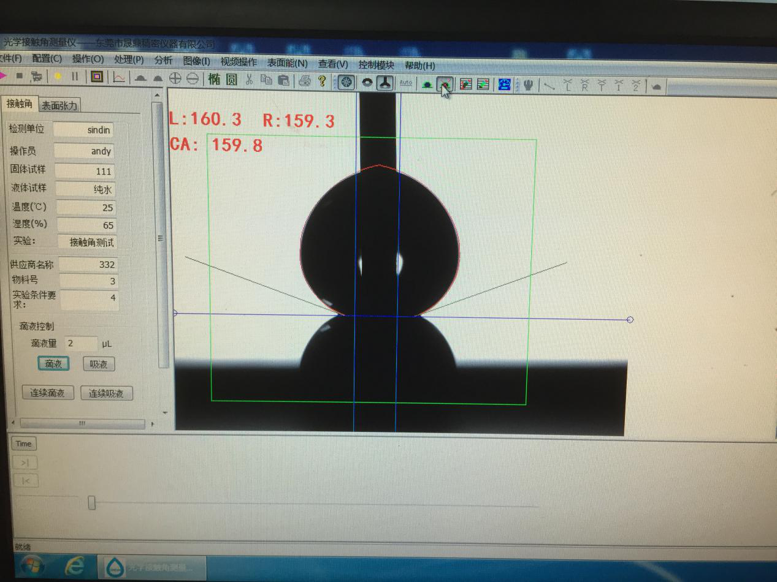Switch to the 表面张力 tab

tap(59, 105)
